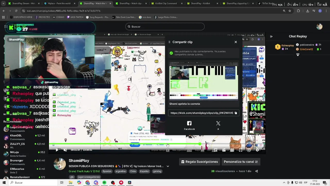This screenshot has height=186, width=330.
Task: Unmute the video player volume icon
Action: pyautogui.click(x=65, y=150)
